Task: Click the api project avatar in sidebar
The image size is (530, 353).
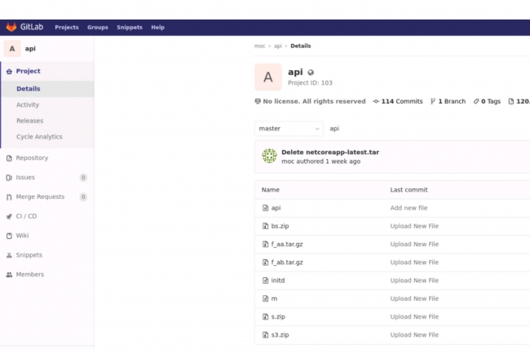Action: 11,49
